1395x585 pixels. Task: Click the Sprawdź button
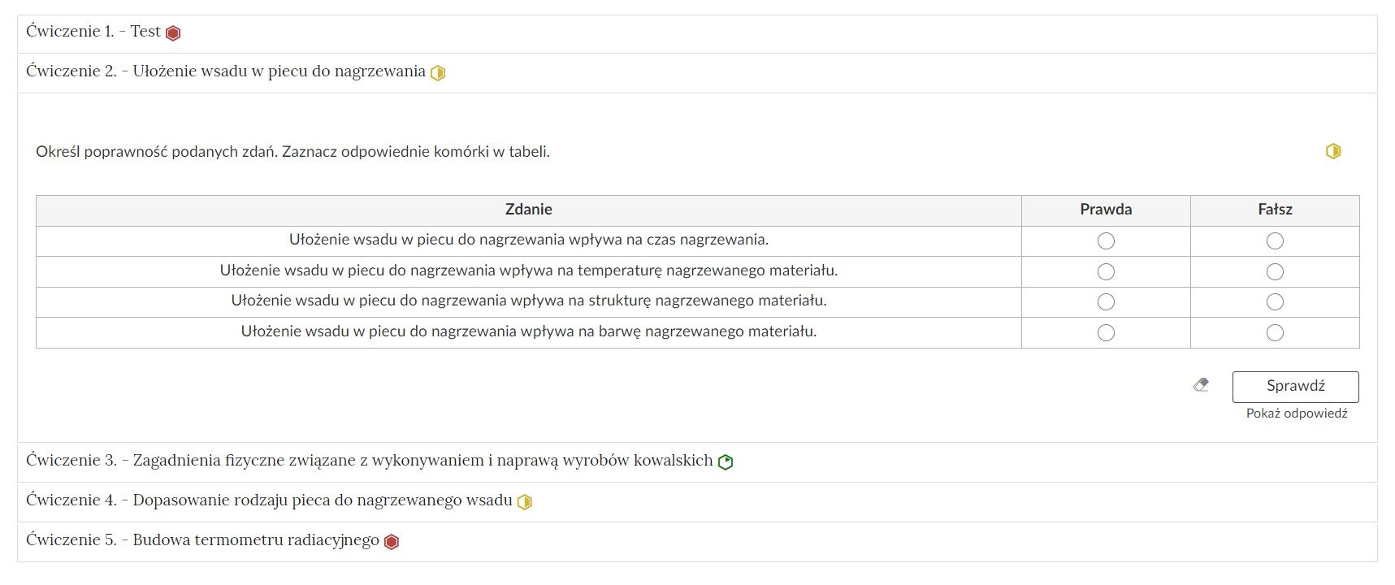click(1295, 386)
